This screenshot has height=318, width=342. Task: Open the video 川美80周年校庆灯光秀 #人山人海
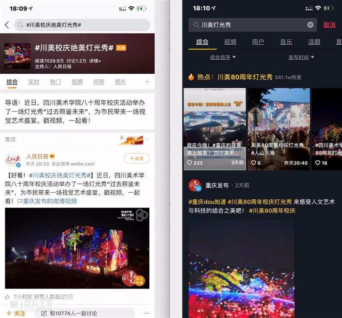click(x=279, y=129)
